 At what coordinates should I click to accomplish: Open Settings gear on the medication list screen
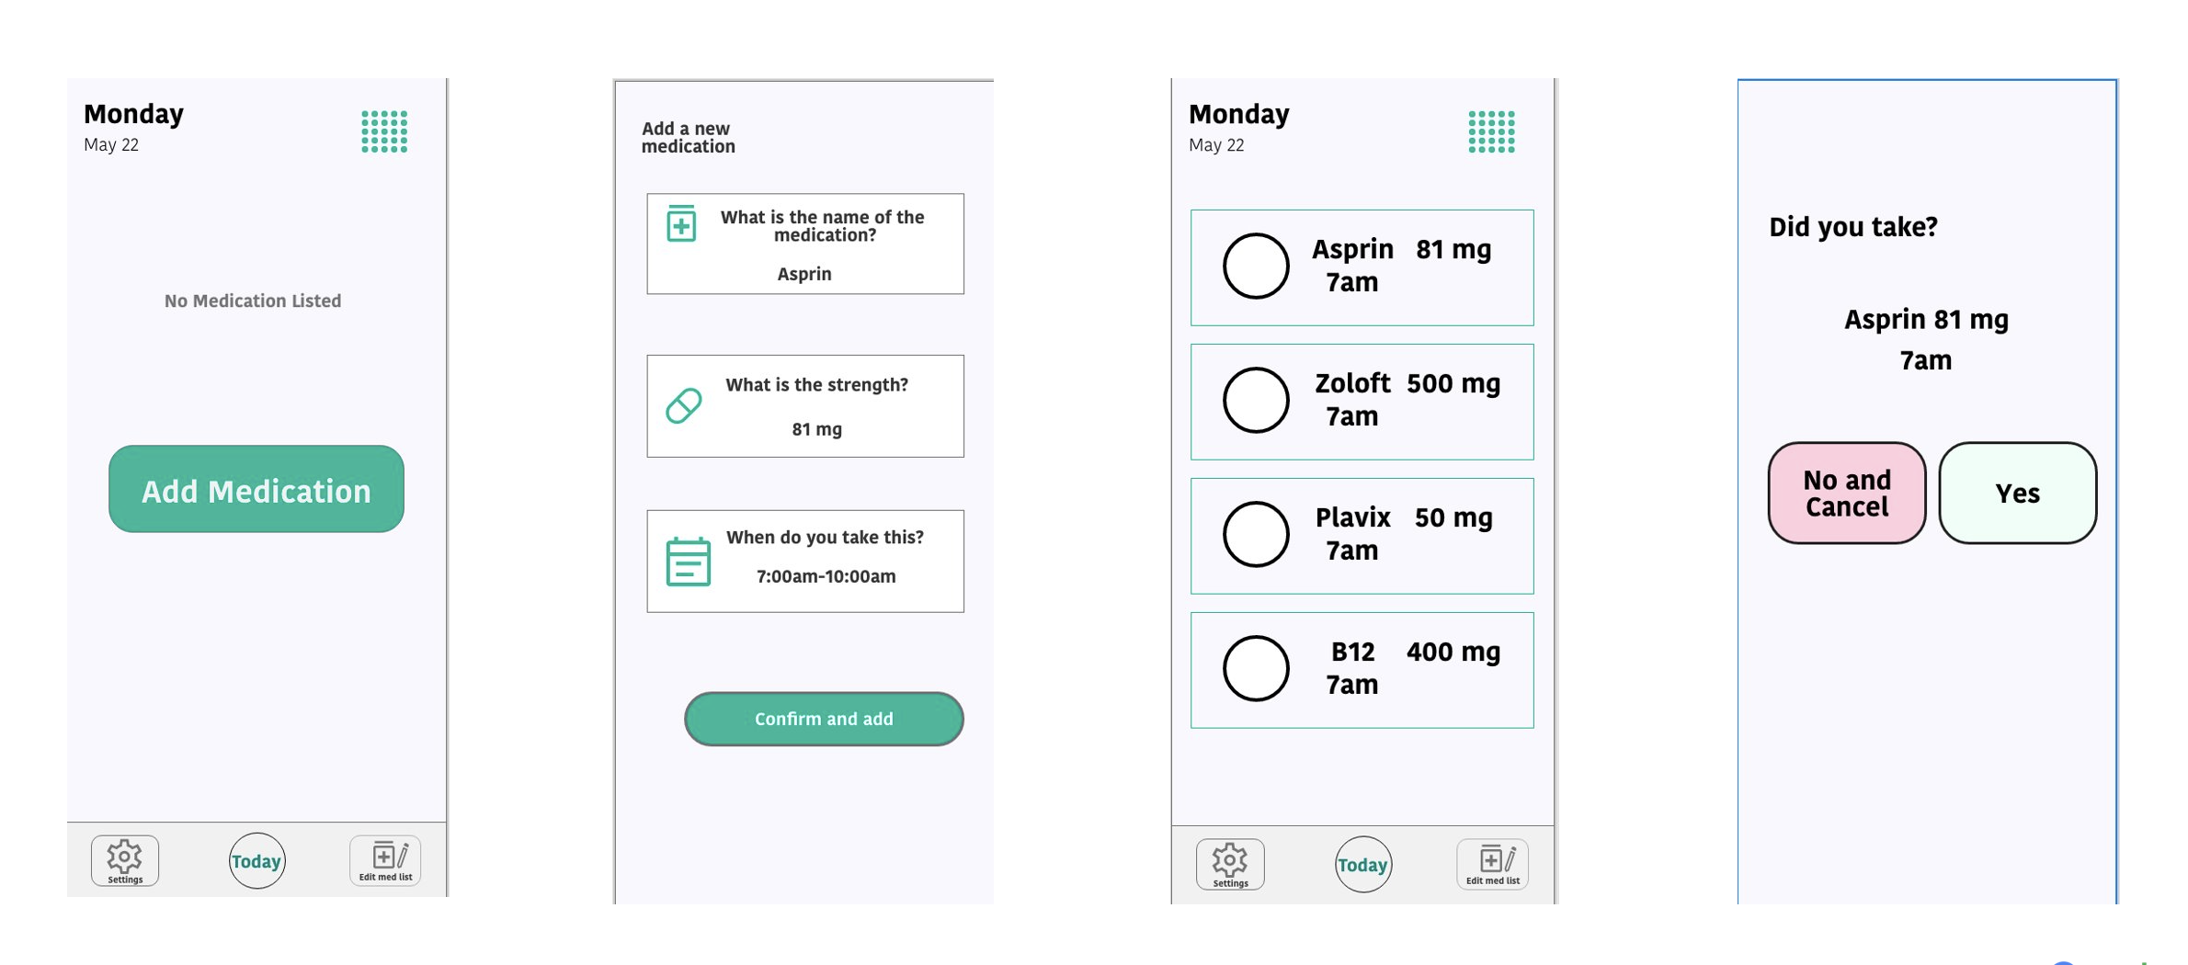click(1230, 863)
